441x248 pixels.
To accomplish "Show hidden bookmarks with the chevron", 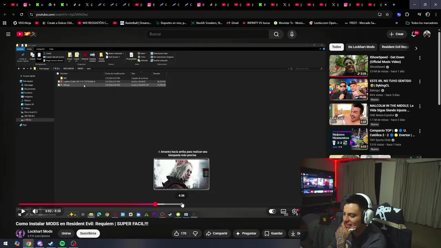I will click(x=397, y=23).
